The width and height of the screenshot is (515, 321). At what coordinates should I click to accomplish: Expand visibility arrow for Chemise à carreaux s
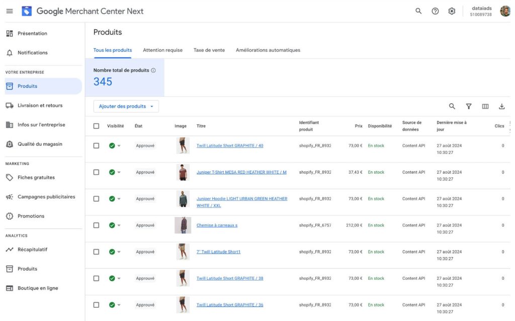tap(119, 225)
